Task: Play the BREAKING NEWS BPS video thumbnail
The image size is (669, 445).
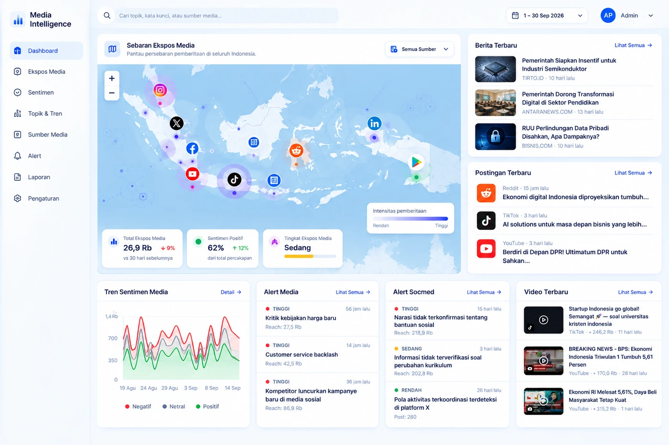Action: tap(543, 361)
